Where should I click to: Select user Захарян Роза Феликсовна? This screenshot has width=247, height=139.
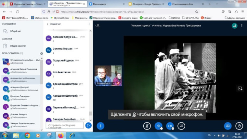(21, 125)
